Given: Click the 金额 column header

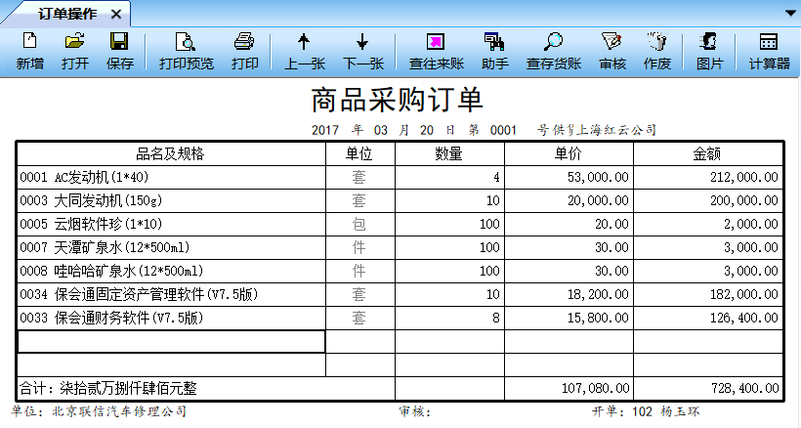Looking at the screenshot, I should click(708, 153).
